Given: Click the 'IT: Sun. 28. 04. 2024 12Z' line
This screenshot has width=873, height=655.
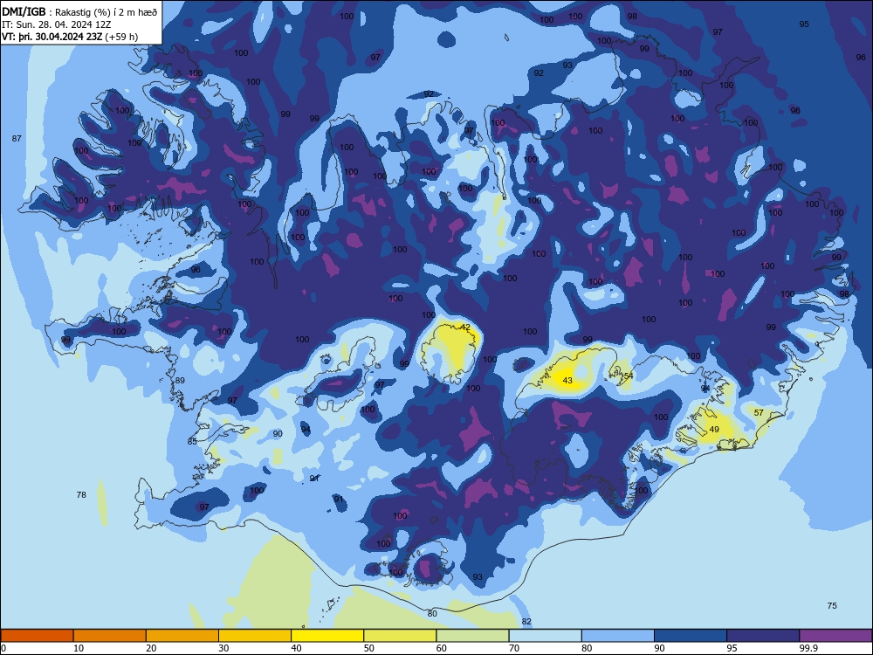Looking at the screenshot, I should coord(56,24).
